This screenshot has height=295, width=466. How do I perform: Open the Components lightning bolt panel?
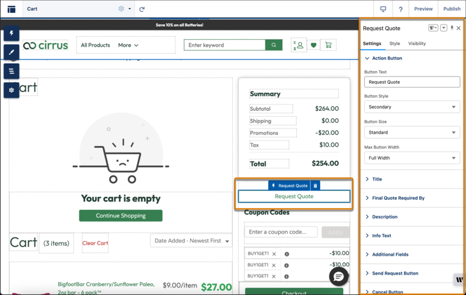(x=12, y=33)
